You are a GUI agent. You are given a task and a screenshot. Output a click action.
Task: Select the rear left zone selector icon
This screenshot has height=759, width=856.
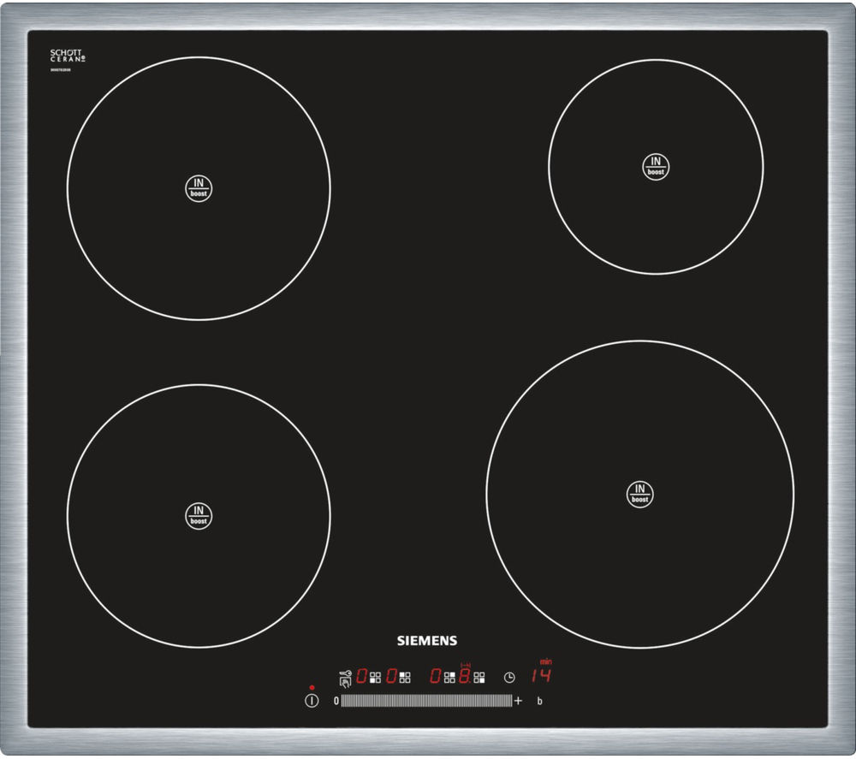[405, 678]
